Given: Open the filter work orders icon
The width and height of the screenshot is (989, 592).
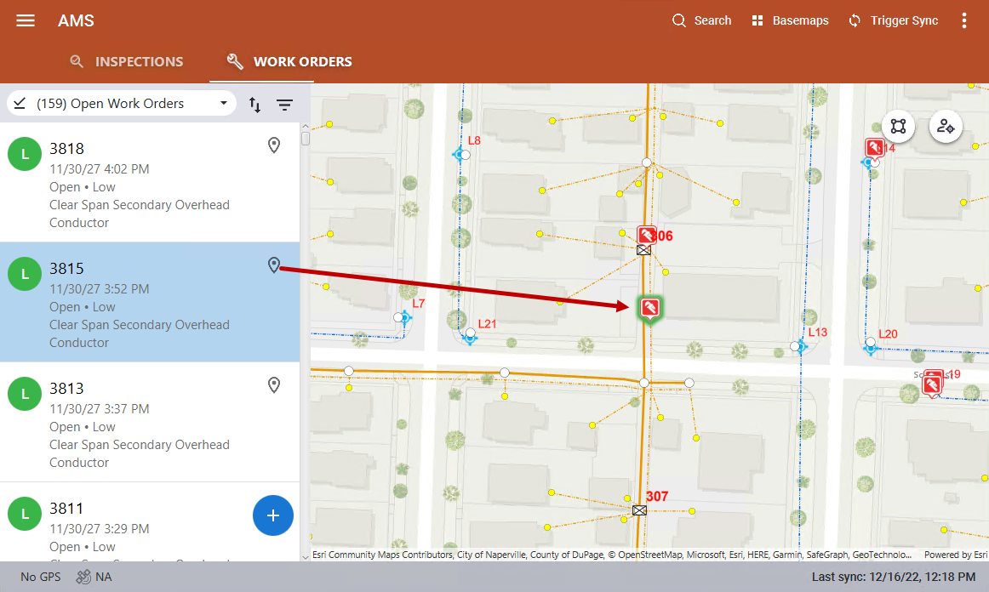Looking at the screenshot, I should coord(284,104).
